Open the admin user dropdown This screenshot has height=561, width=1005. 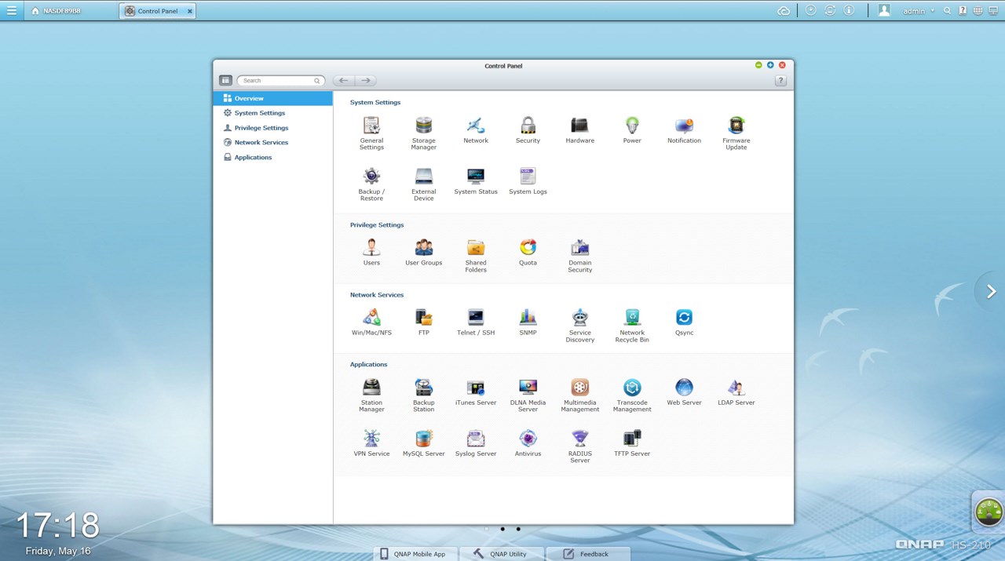click(919, 11)
